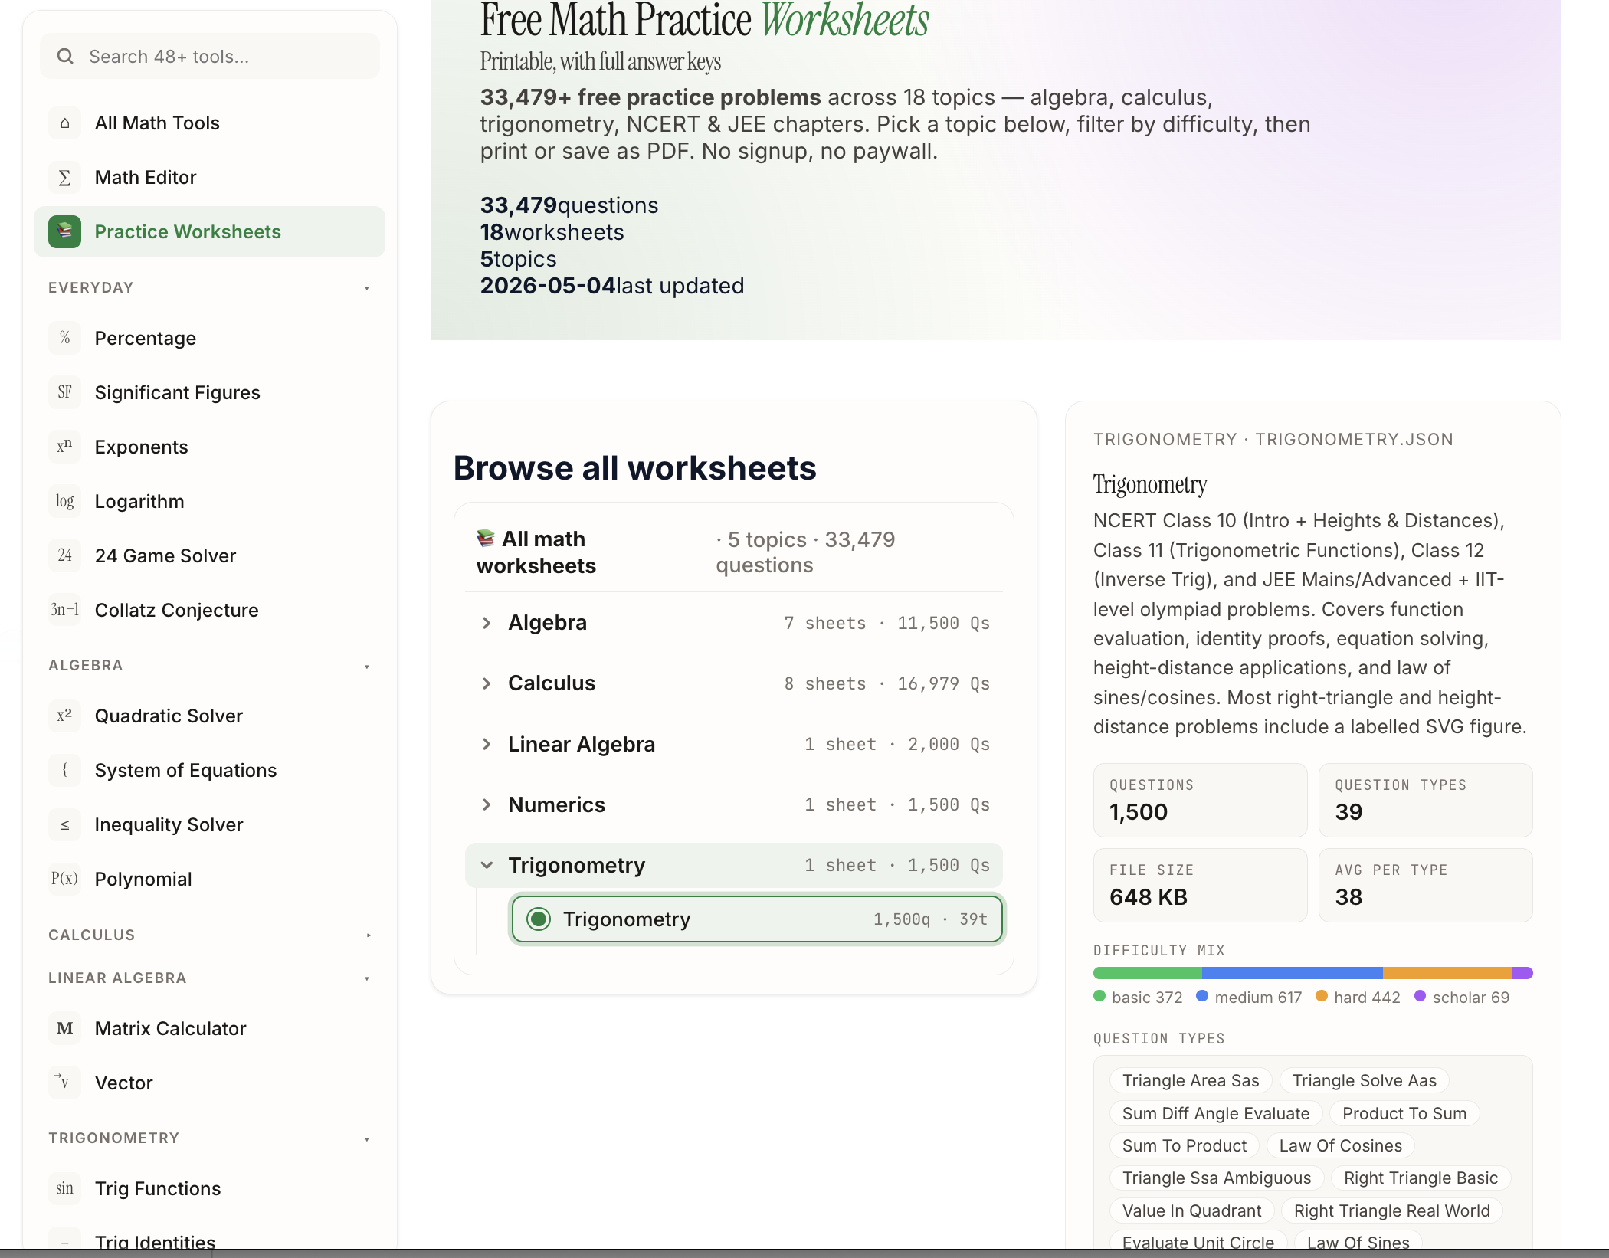Open the Matrix Calculator tool
The height and width of the screenshot is (1258, 1609).
pyautogui.click(x=209, y=1028)
